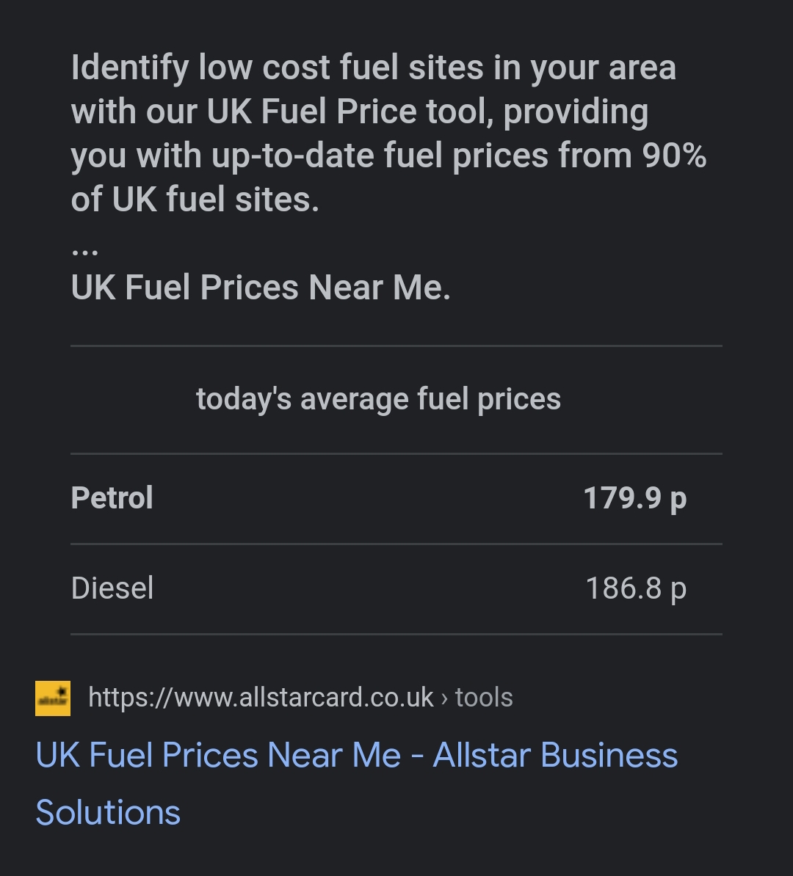Open the UK Fuel Prices Near Me link

click(x=356, y=784)
